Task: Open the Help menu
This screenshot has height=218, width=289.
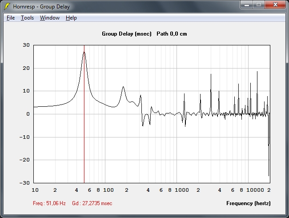Action: 71,18
